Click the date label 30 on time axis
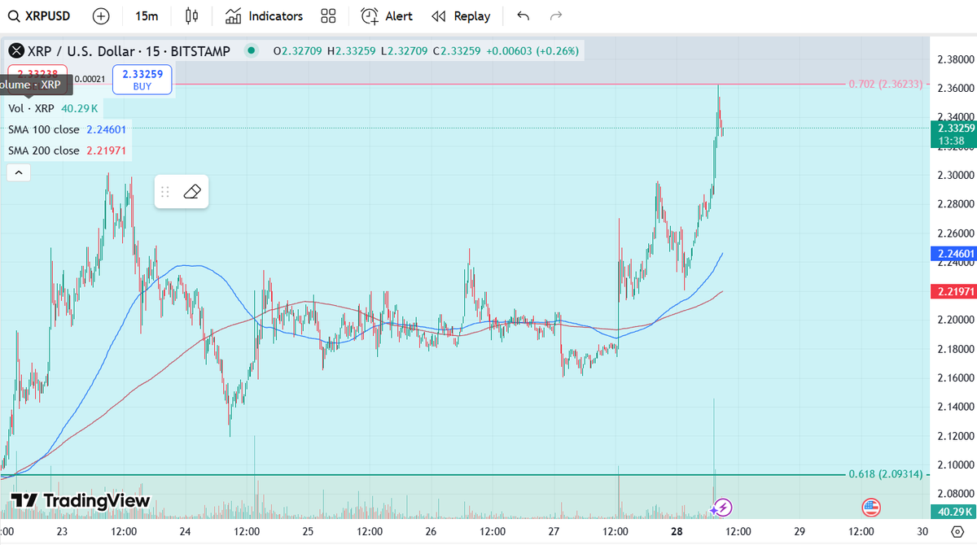Screen dimensions: 977x545 pyautogui.click(x=922, y=530)
